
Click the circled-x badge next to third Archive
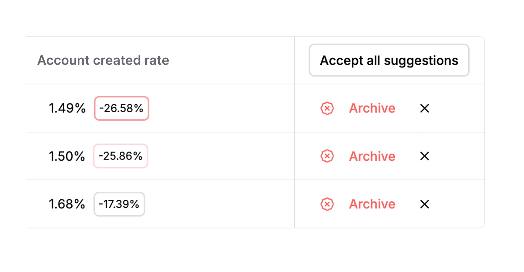pyautogui.click(x=327, y=204)
